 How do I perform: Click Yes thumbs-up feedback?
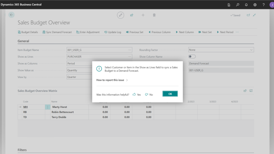(137, 94)
